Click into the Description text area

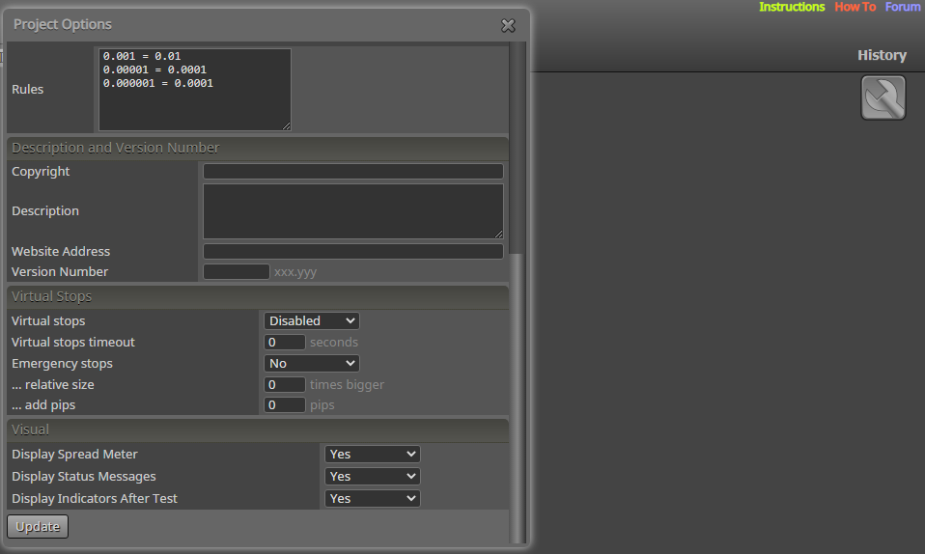[x=352, y=211]
